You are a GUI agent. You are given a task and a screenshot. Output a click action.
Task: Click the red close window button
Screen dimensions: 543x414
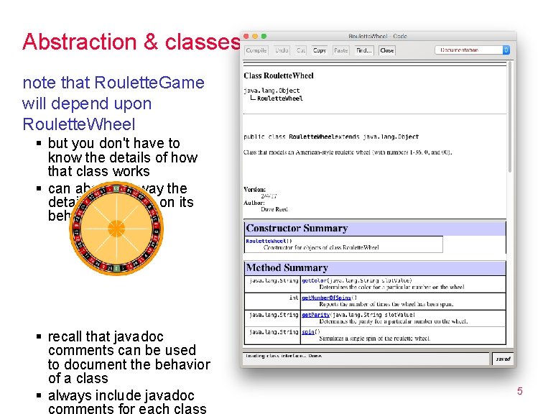click(246, 36)
